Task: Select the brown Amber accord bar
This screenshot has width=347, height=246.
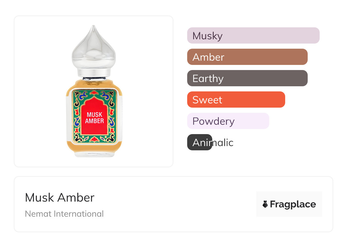Action: (x=247, y=57)
